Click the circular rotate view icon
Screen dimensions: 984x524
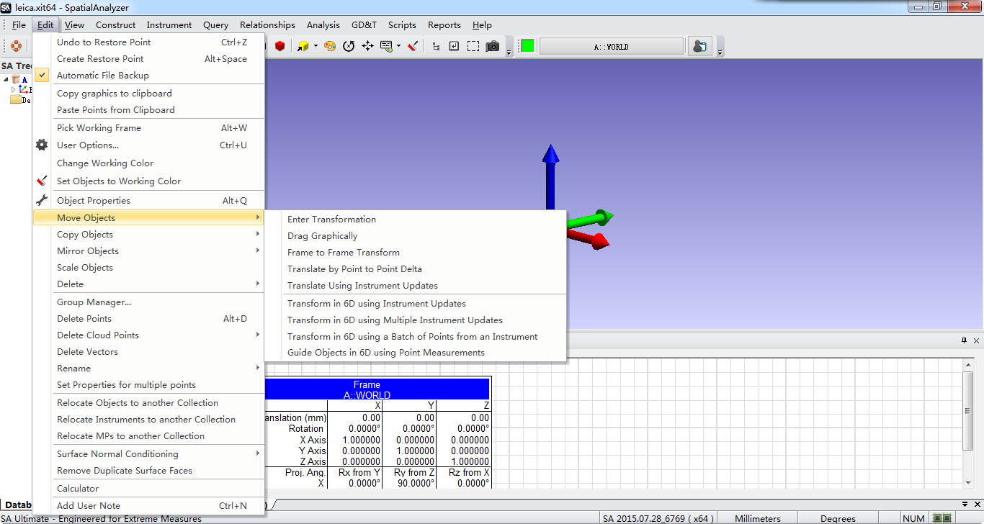349,46
